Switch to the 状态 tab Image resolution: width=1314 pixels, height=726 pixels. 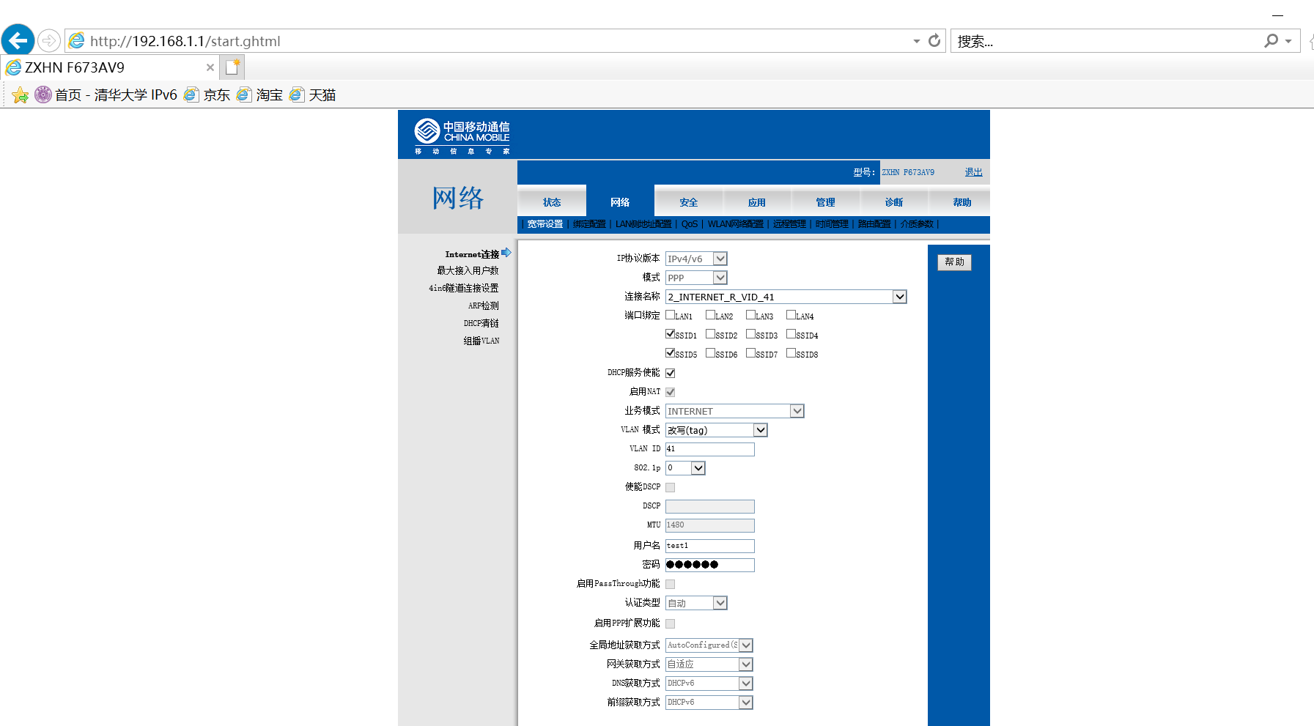[x=552, y=201]
